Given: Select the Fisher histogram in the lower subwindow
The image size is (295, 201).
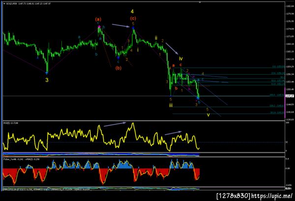Looking at the screenshot, I should [101, 171].
